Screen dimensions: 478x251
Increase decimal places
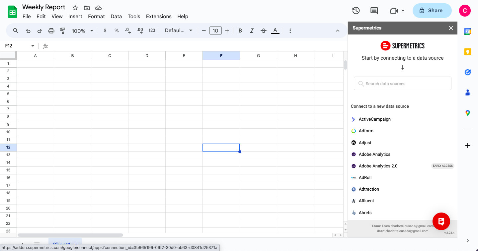[140, 31]
